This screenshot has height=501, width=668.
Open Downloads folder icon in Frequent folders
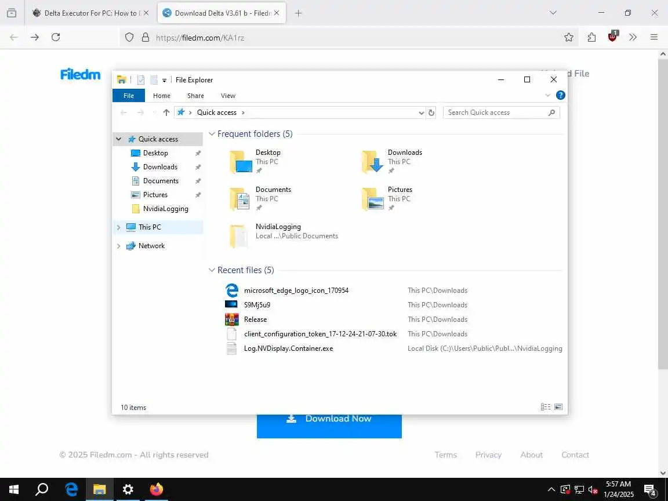[x=373, y=162]
